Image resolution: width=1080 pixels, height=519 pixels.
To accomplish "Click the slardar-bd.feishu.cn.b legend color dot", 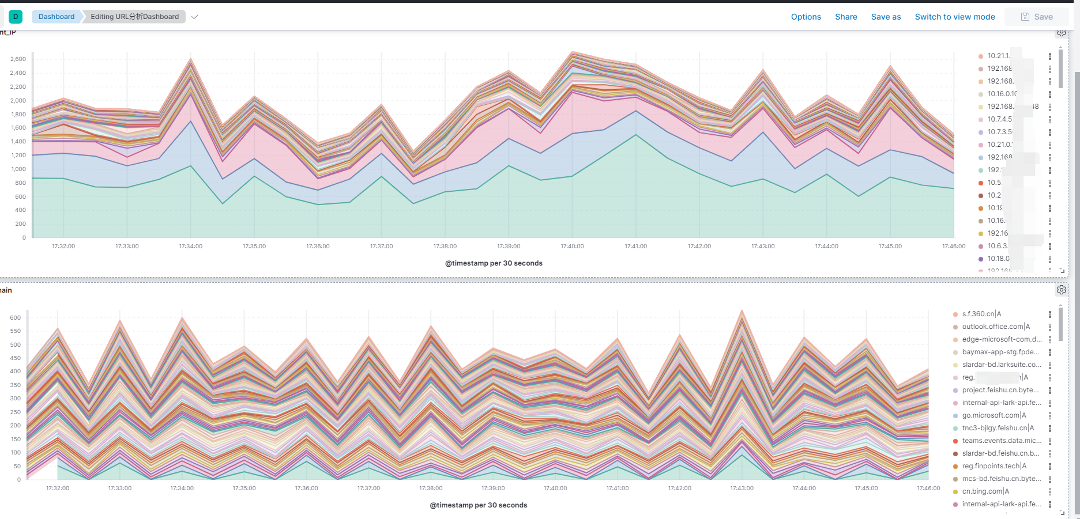I will (955, 453).
